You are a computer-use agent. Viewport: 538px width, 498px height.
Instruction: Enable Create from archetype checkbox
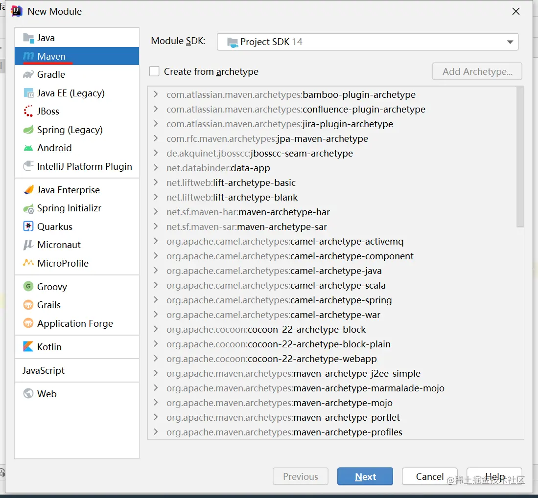tap(154, 71)
